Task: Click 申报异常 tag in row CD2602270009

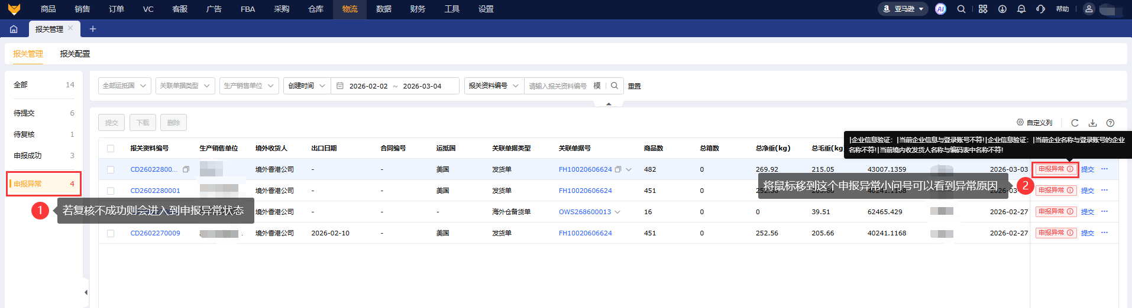Action: [1056, 232]
